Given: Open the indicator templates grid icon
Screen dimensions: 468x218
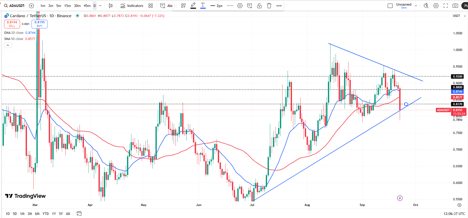Looking at the screenshot, I should pyautogui.click(x=151, y=6).
